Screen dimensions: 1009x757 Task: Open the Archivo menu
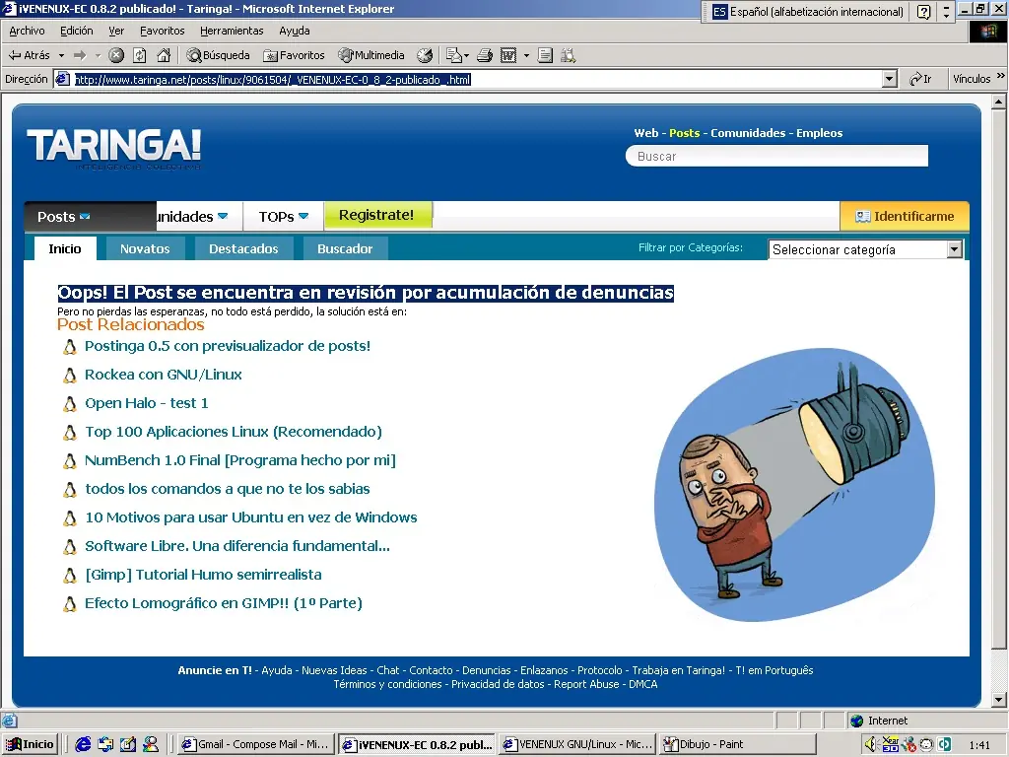(27, 31)
